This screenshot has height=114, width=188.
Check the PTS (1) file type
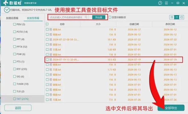point(15,62)
